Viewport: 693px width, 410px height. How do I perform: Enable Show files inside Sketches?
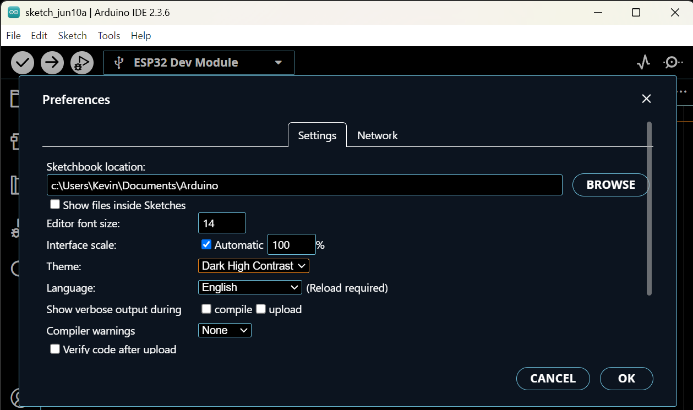pyautogui.click(x=55, y=205)
